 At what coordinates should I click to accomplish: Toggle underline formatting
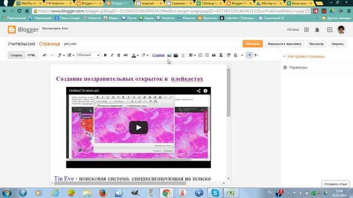pyautogui.click(x=119, y=55)
